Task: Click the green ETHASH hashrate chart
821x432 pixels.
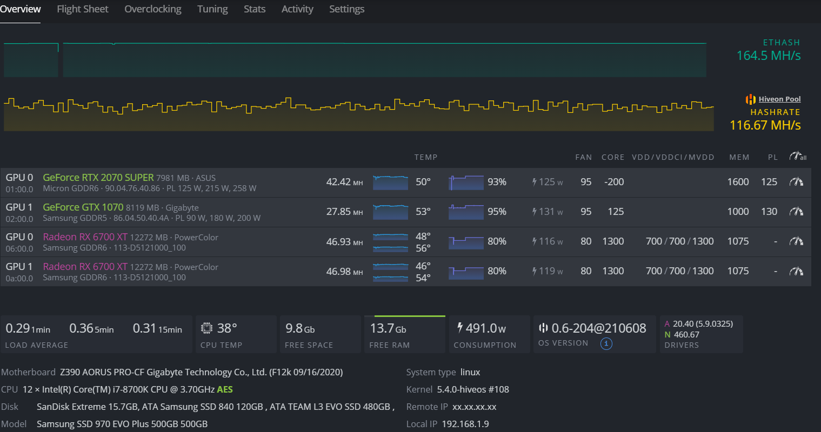Action: coord(355,59)
